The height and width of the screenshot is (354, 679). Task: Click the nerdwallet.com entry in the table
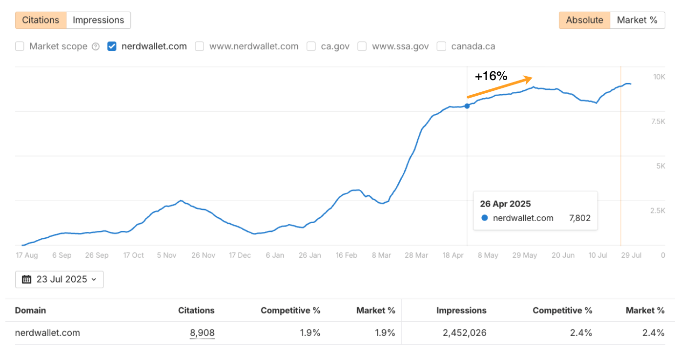pos(47,333)
